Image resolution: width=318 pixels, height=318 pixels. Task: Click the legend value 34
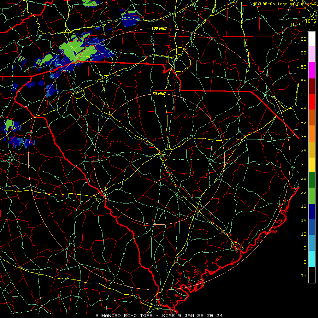304,151
